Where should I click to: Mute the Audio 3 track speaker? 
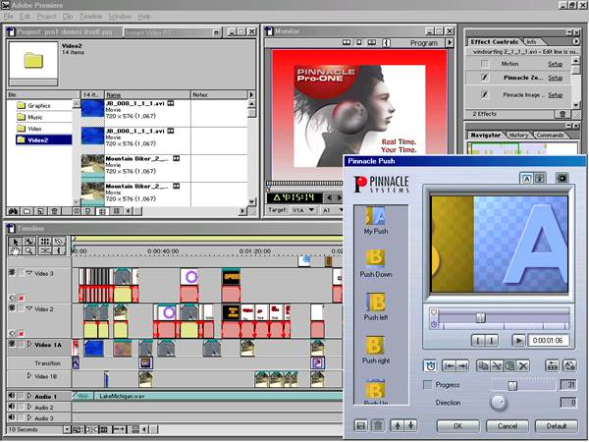click(x=12, y=417)
